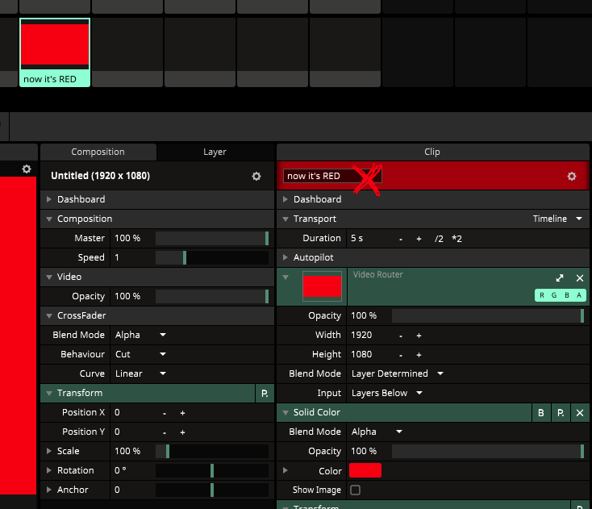Remove the Video Router with its X icon
This screenshot has height=509, width=592.
(579, 277)
